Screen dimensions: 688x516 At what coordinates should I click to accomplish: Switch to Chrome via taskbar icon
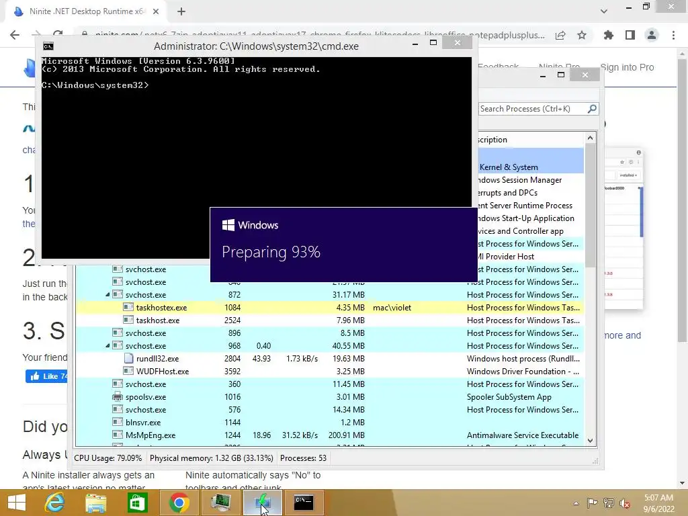pos(179,503)
